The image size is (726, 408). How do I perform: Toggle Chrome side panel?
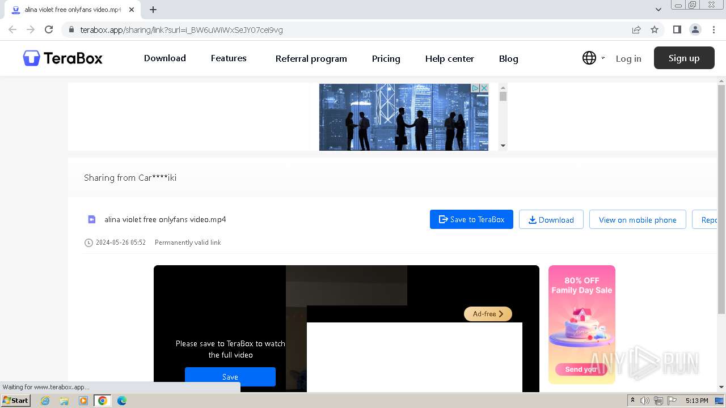pyautogui.click(x=677, y=29)
